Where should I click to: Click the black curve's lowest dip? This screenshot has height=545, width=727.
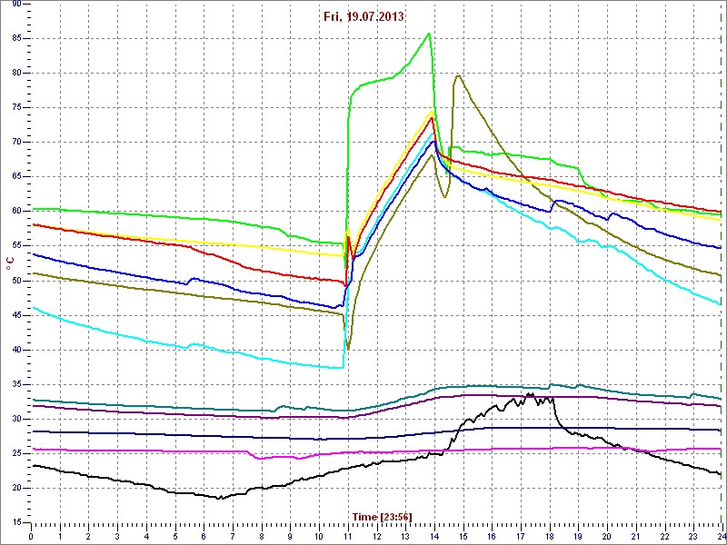[221, 499]
